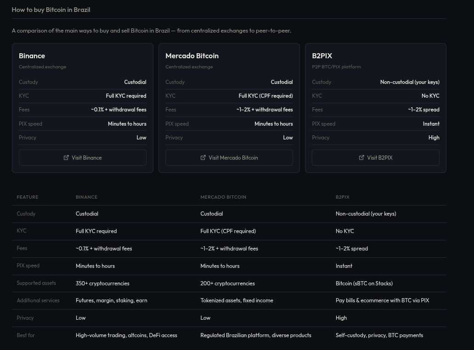The image size is (474, 350).
Task: Click the 'Best for' row label
Action: 26,335
